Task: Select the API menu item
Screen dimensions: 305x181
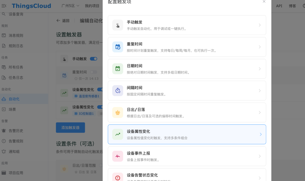Action: click(x=279, y=6)
